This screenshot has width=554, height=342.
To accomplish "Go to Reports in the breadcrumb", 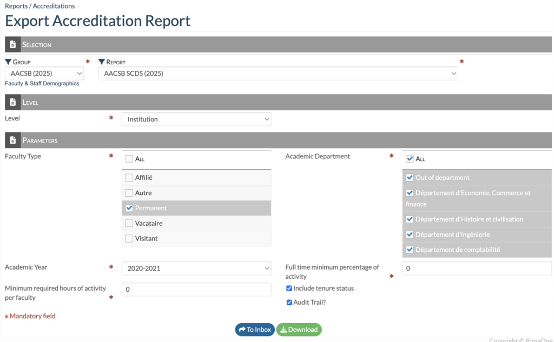I will [16, 6].
